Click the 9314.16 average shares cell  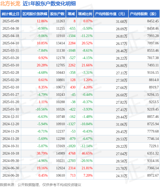[153, 161]
